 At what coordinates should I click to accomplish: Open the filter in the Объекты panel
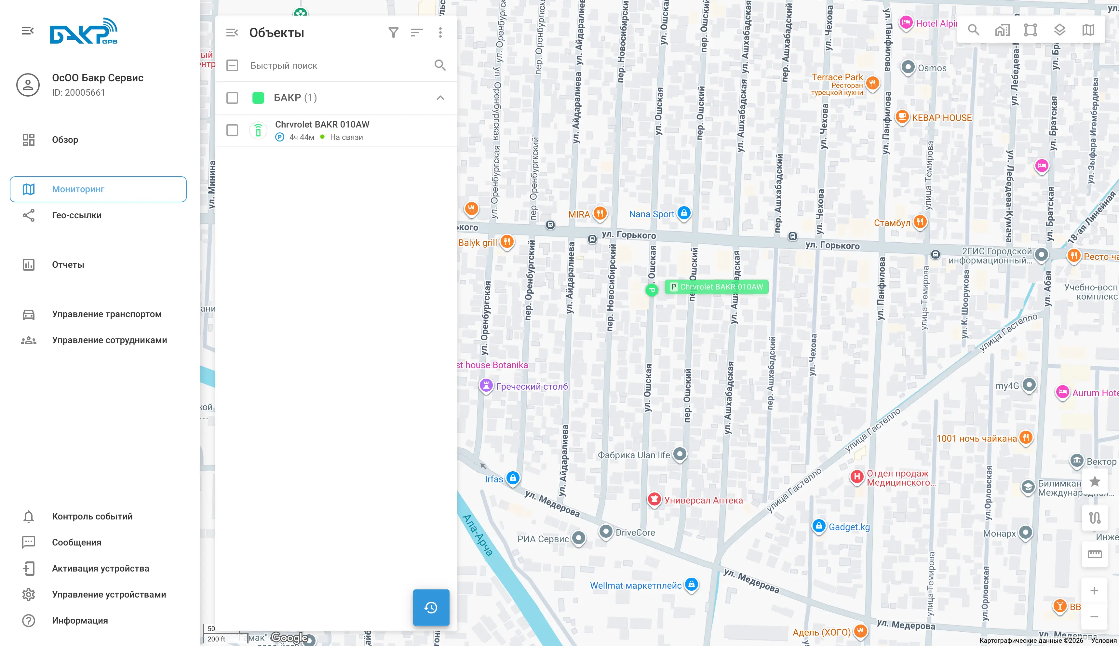point(394,32)
